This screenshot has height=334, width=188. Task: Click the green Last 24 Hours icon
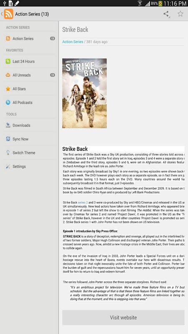8,61
